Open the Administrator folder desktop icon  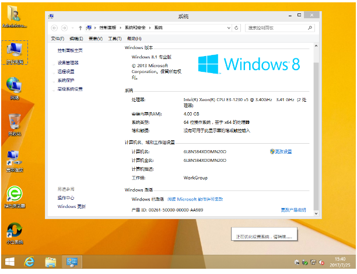coord(15,16)
